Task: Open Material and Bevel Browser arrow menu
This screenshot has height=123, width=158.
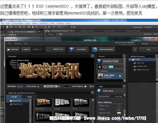Action: [92, 93]
